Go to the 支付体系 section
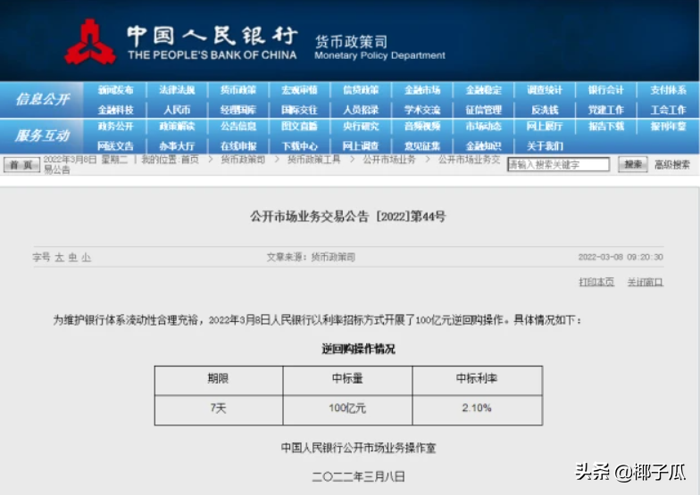Screen dimensions: 700x495 (668, 90)
